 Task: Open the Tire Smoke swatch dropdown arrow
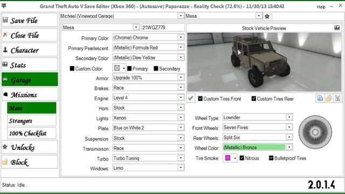pyautogui.click(x=234, y=158)
